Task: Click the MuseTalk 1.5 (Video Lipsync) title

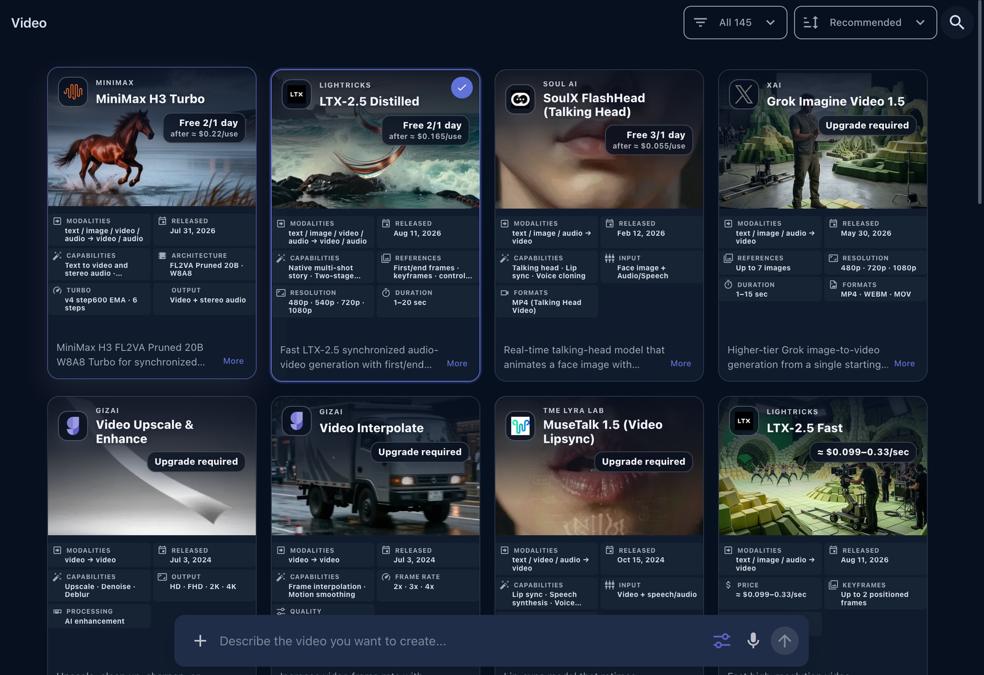Action: pos(603,432)
